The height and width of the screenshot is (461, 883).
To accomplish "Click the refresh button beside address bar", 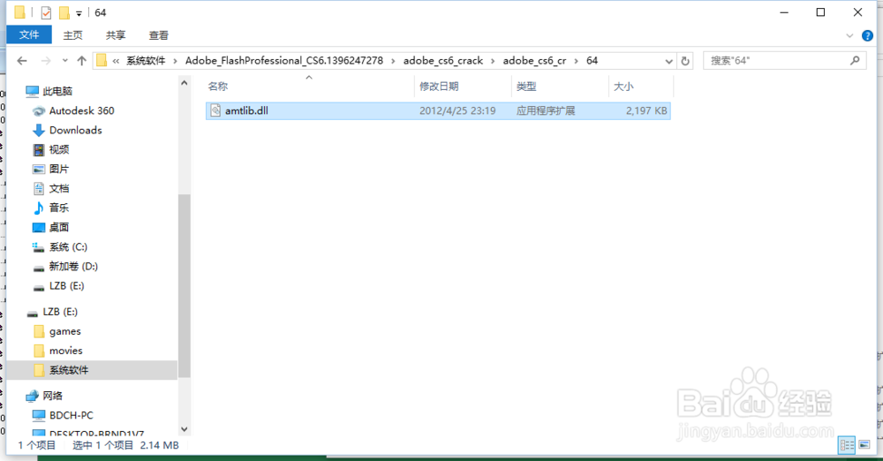I will click(685, 61).
